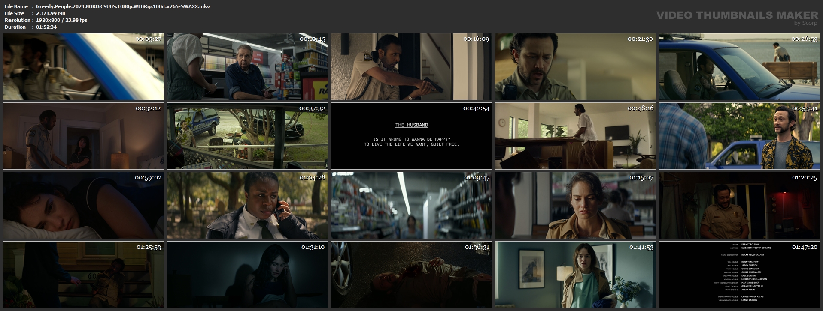Select the thumbnail at 01:15:07

pos(575,206)
